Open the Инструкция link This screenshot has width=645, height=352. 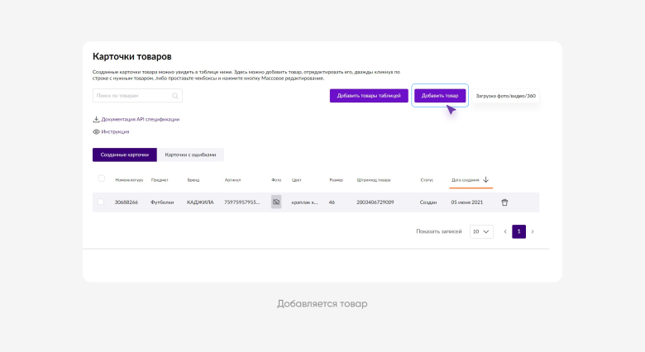pyautogui.click(x=115, y=131)
